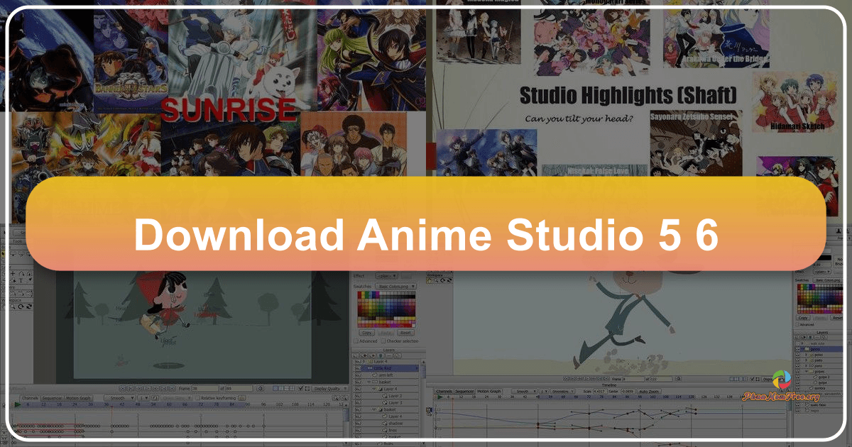Toggle the Relative keyframing checkbox
The width and height of the screenshot is (852, 447).
click(x=197, y=397)
